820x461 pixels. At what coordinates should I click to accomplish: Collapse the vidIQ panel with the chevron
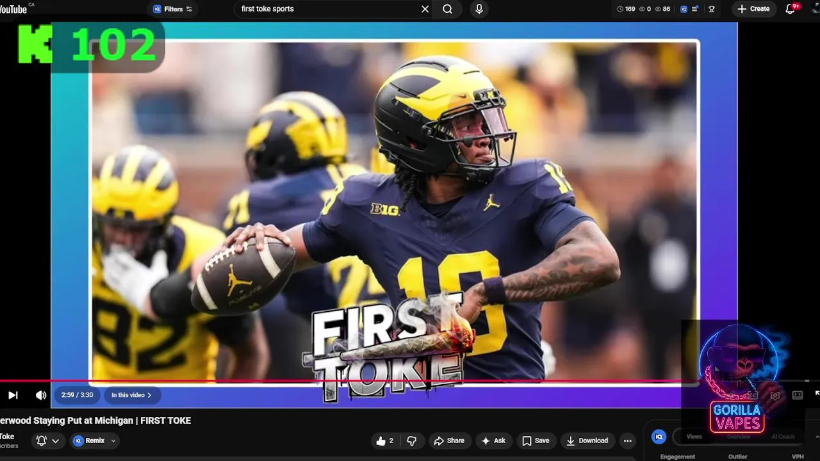coord(816,437)
